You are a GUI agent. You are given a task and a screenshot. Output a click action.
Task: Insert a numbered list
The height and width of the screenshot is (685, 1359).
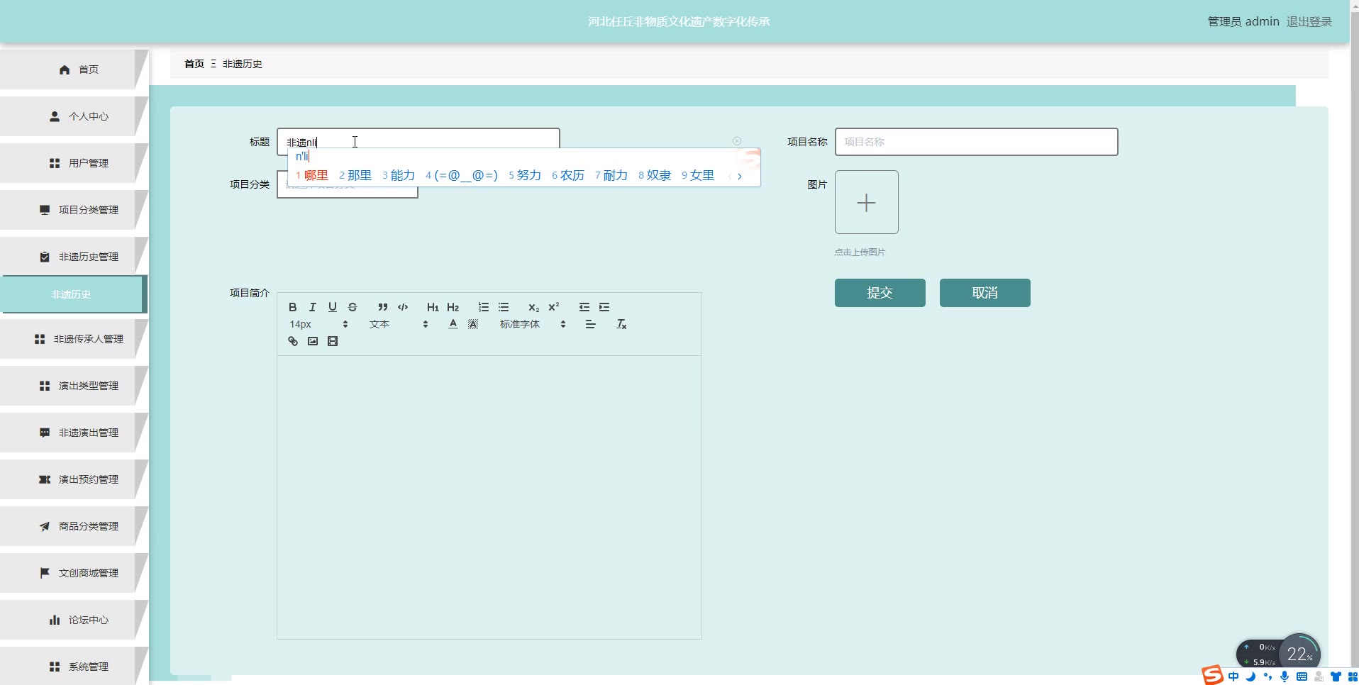click(x=484, y=307)
